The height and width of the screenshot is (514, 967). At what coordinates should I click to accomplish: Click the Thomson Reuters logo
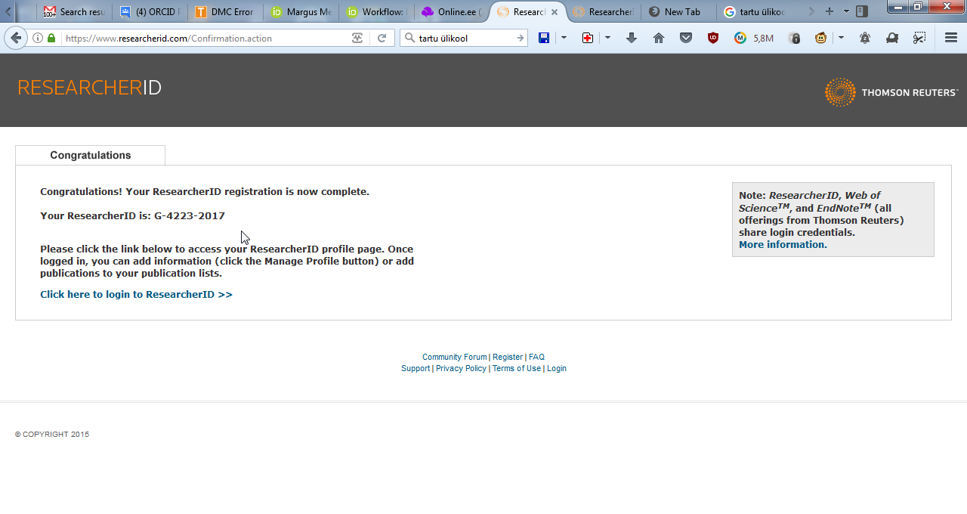[891, 92]
